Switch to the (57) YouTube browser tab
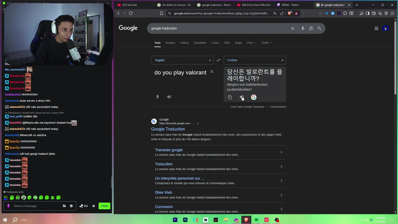 tap(134, 5)
